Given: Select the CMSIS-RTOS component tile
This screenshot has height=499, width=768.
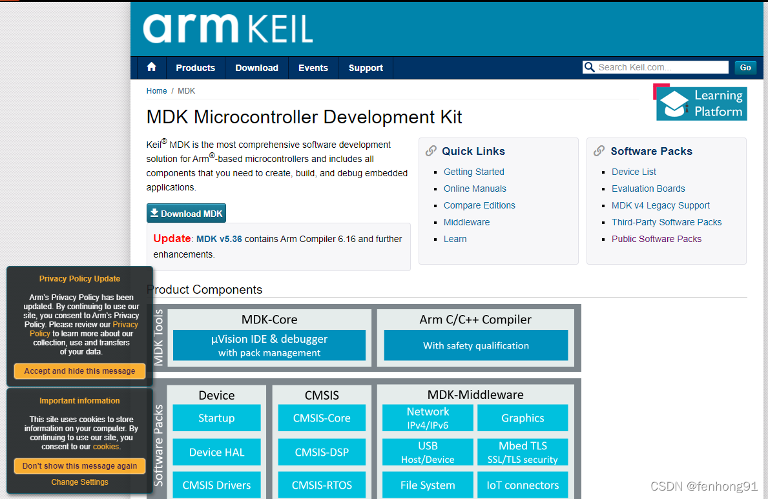Looking at the screenshot, I should pos(321,485).
